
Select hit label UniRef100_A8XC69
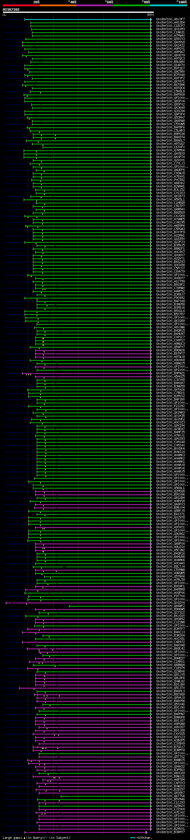(x=170, y=773)
